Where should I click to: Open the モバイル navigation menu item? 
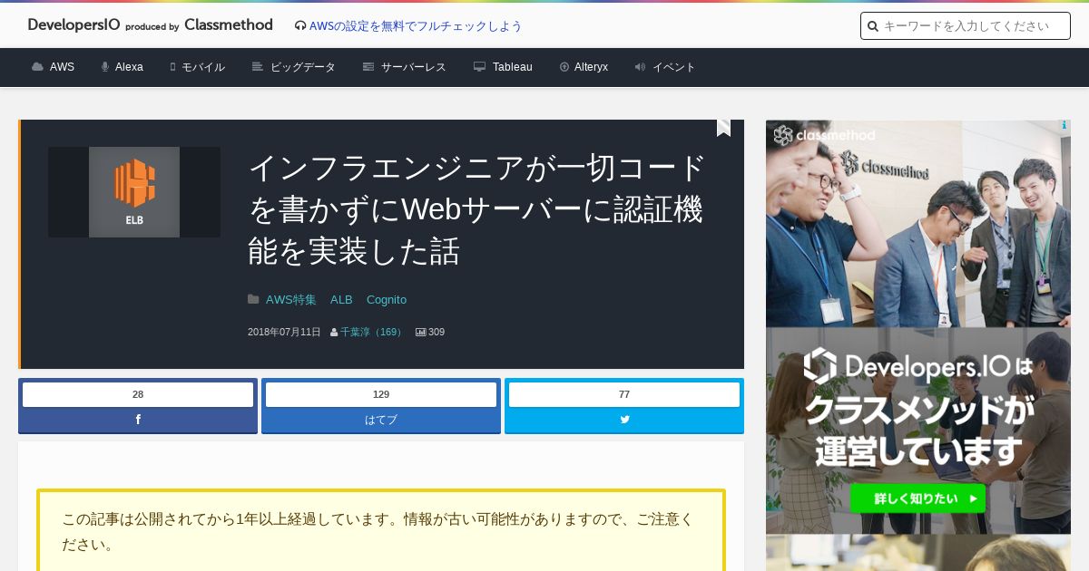pos(203,67)
